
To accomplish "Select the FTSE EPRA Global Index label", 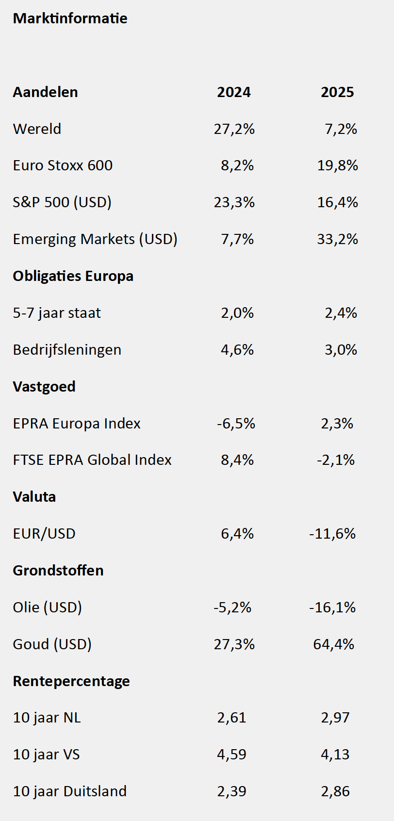I will [x=92, y=460].
